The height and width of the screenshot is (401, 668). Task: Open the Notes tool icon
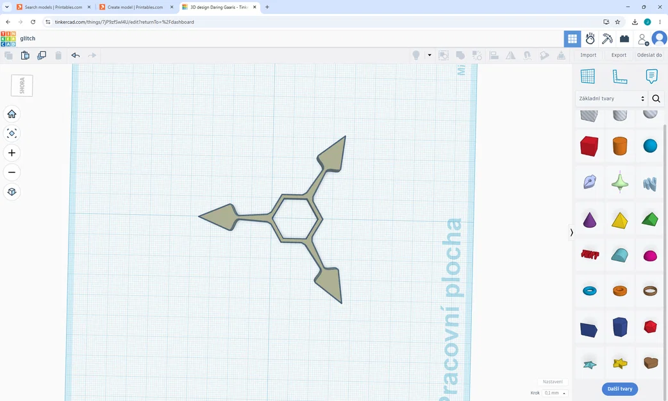651,76
